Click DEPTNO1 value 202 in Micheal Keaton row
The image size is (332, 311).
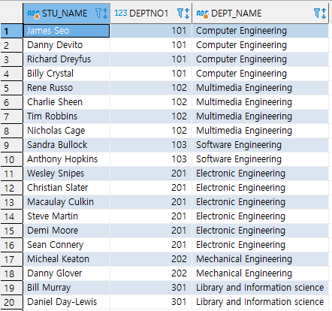point(151,259)
